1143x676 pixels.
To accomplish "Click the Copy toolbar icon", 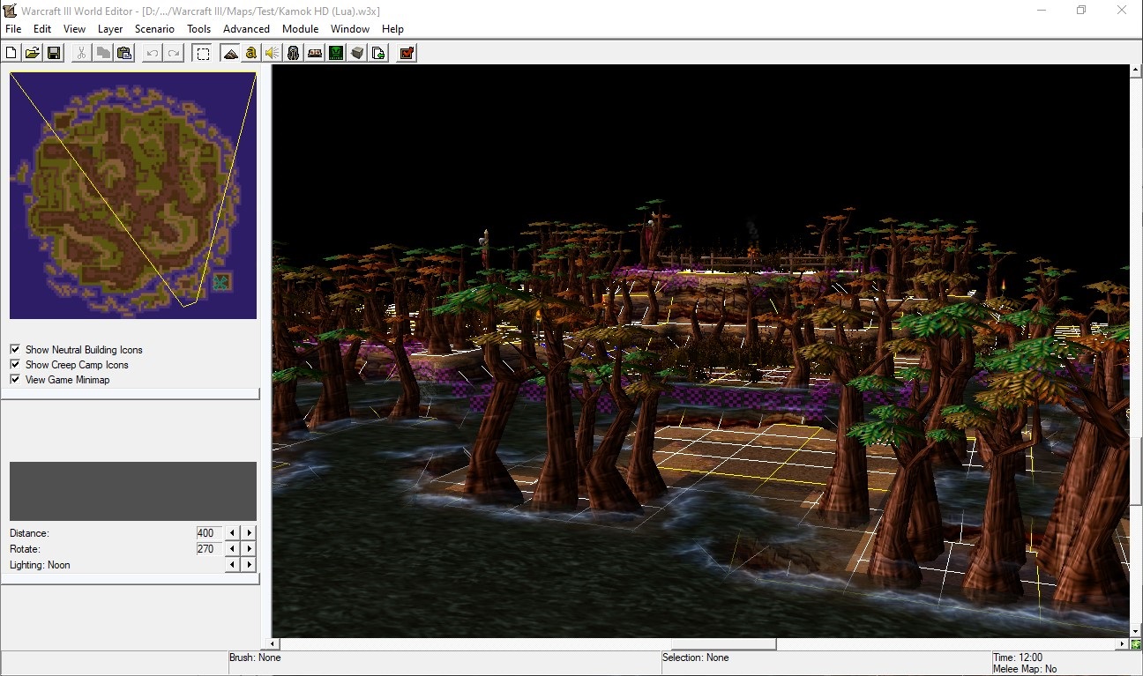I will 102,53.
